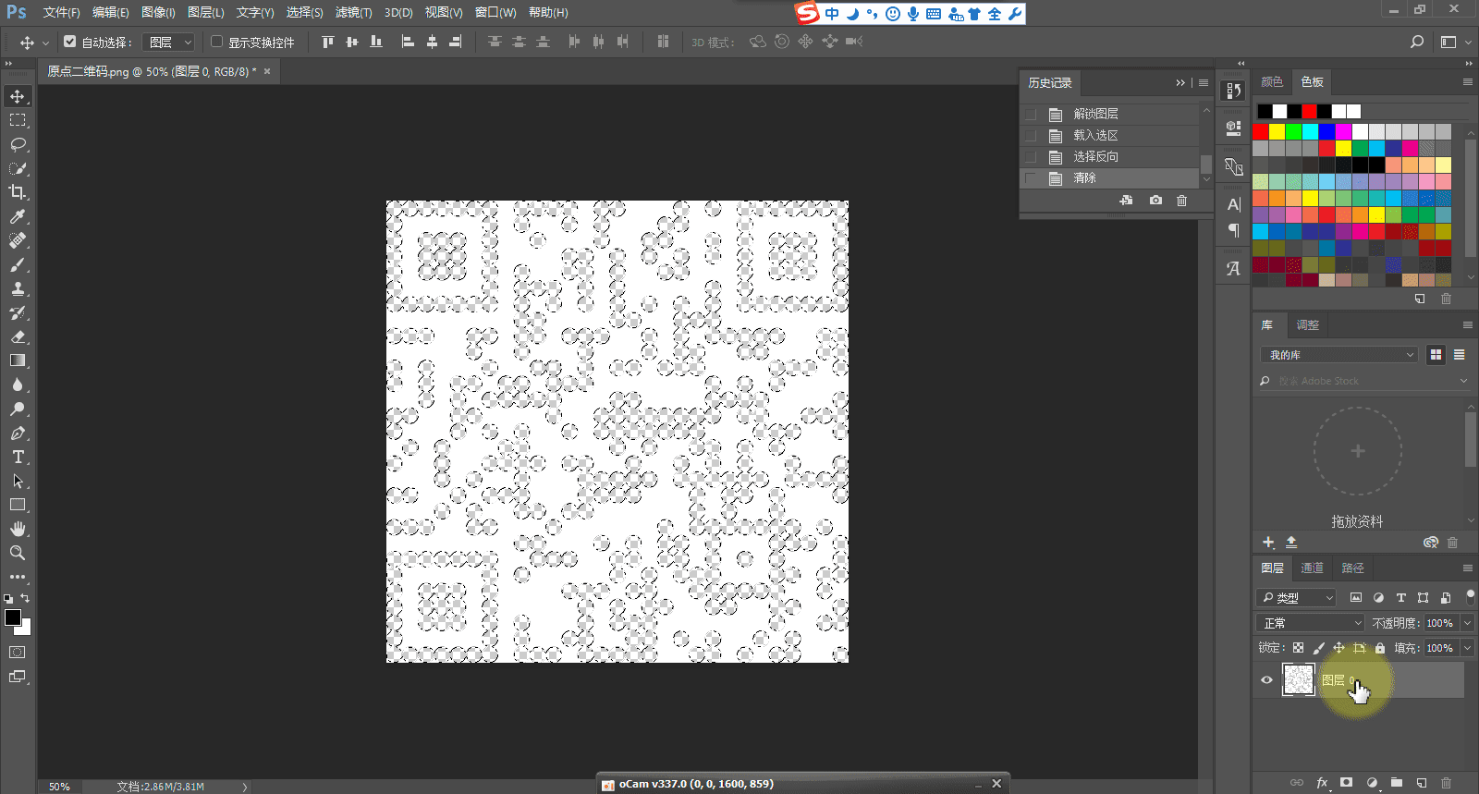Delete current state in History panel
The height and width of the screenshot is (794, 1479).
coord(1181,201)
